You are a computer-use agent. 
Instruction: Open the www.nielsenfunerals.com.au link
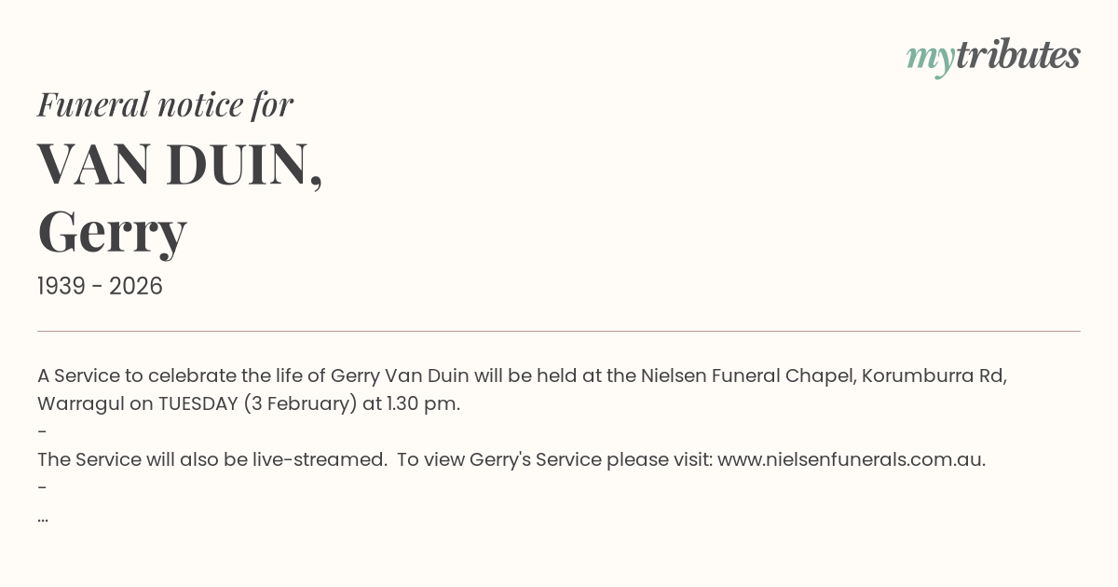(x=851, y=459)
